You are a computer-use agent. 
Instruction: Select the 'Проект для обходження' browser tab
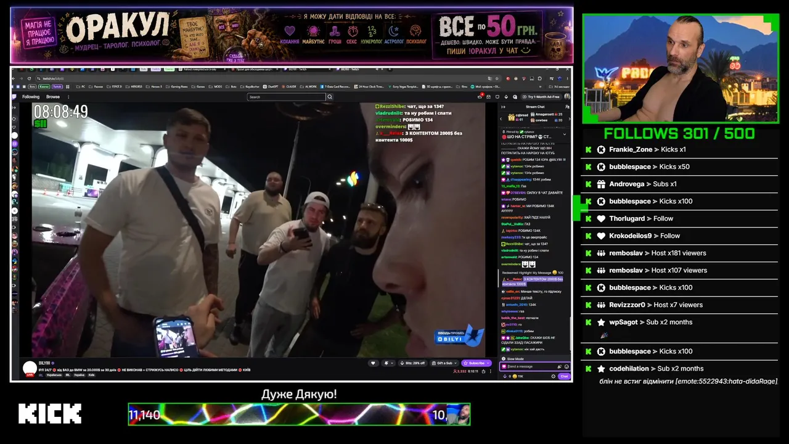255,70
